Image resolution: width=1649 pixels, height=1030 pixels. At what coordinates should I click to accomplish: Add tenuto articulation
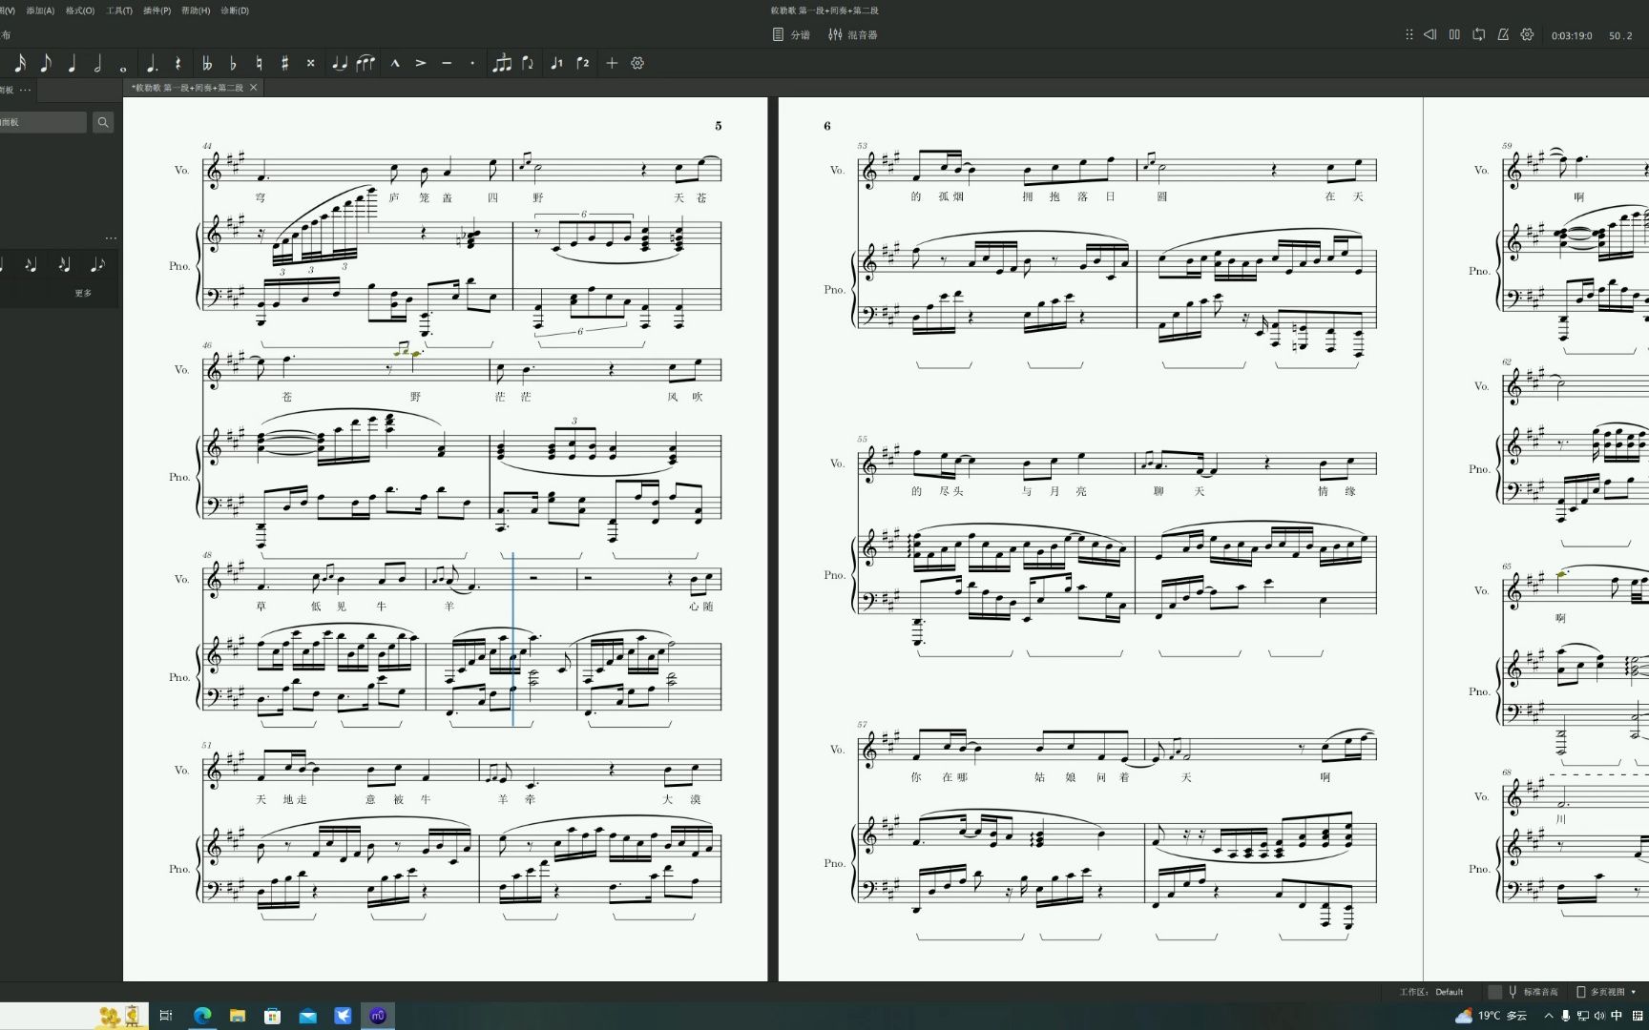pos(447,63)
